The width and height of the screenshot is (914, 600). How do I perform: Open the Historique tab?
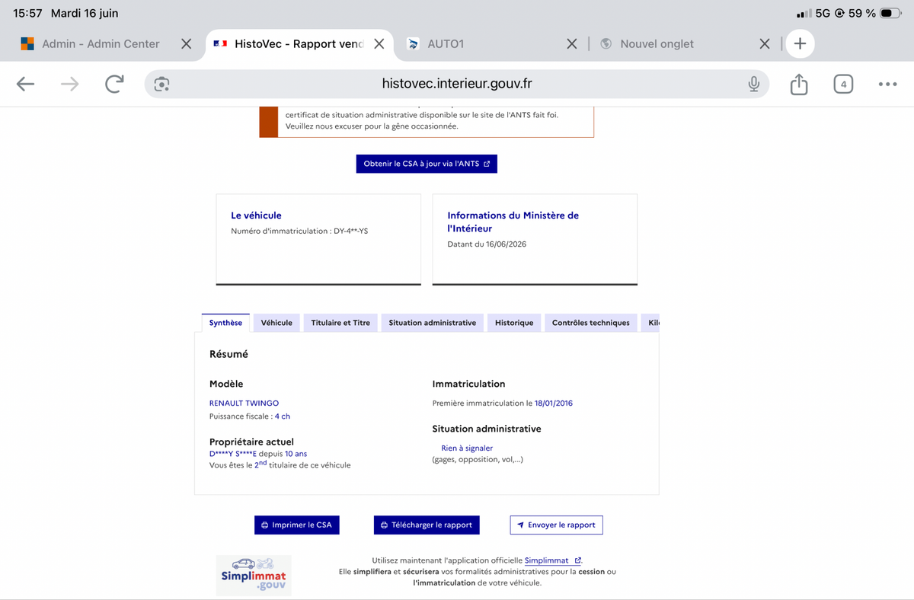pyautogui.click(x=514, y=323)
